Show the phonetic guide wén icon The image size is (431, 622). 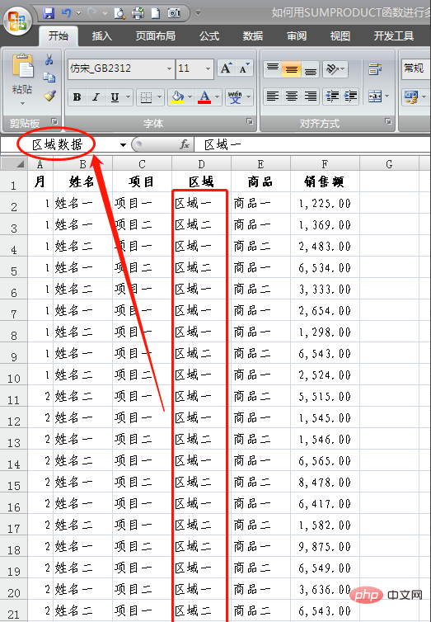pyautogui.click(x=235, y=97)
